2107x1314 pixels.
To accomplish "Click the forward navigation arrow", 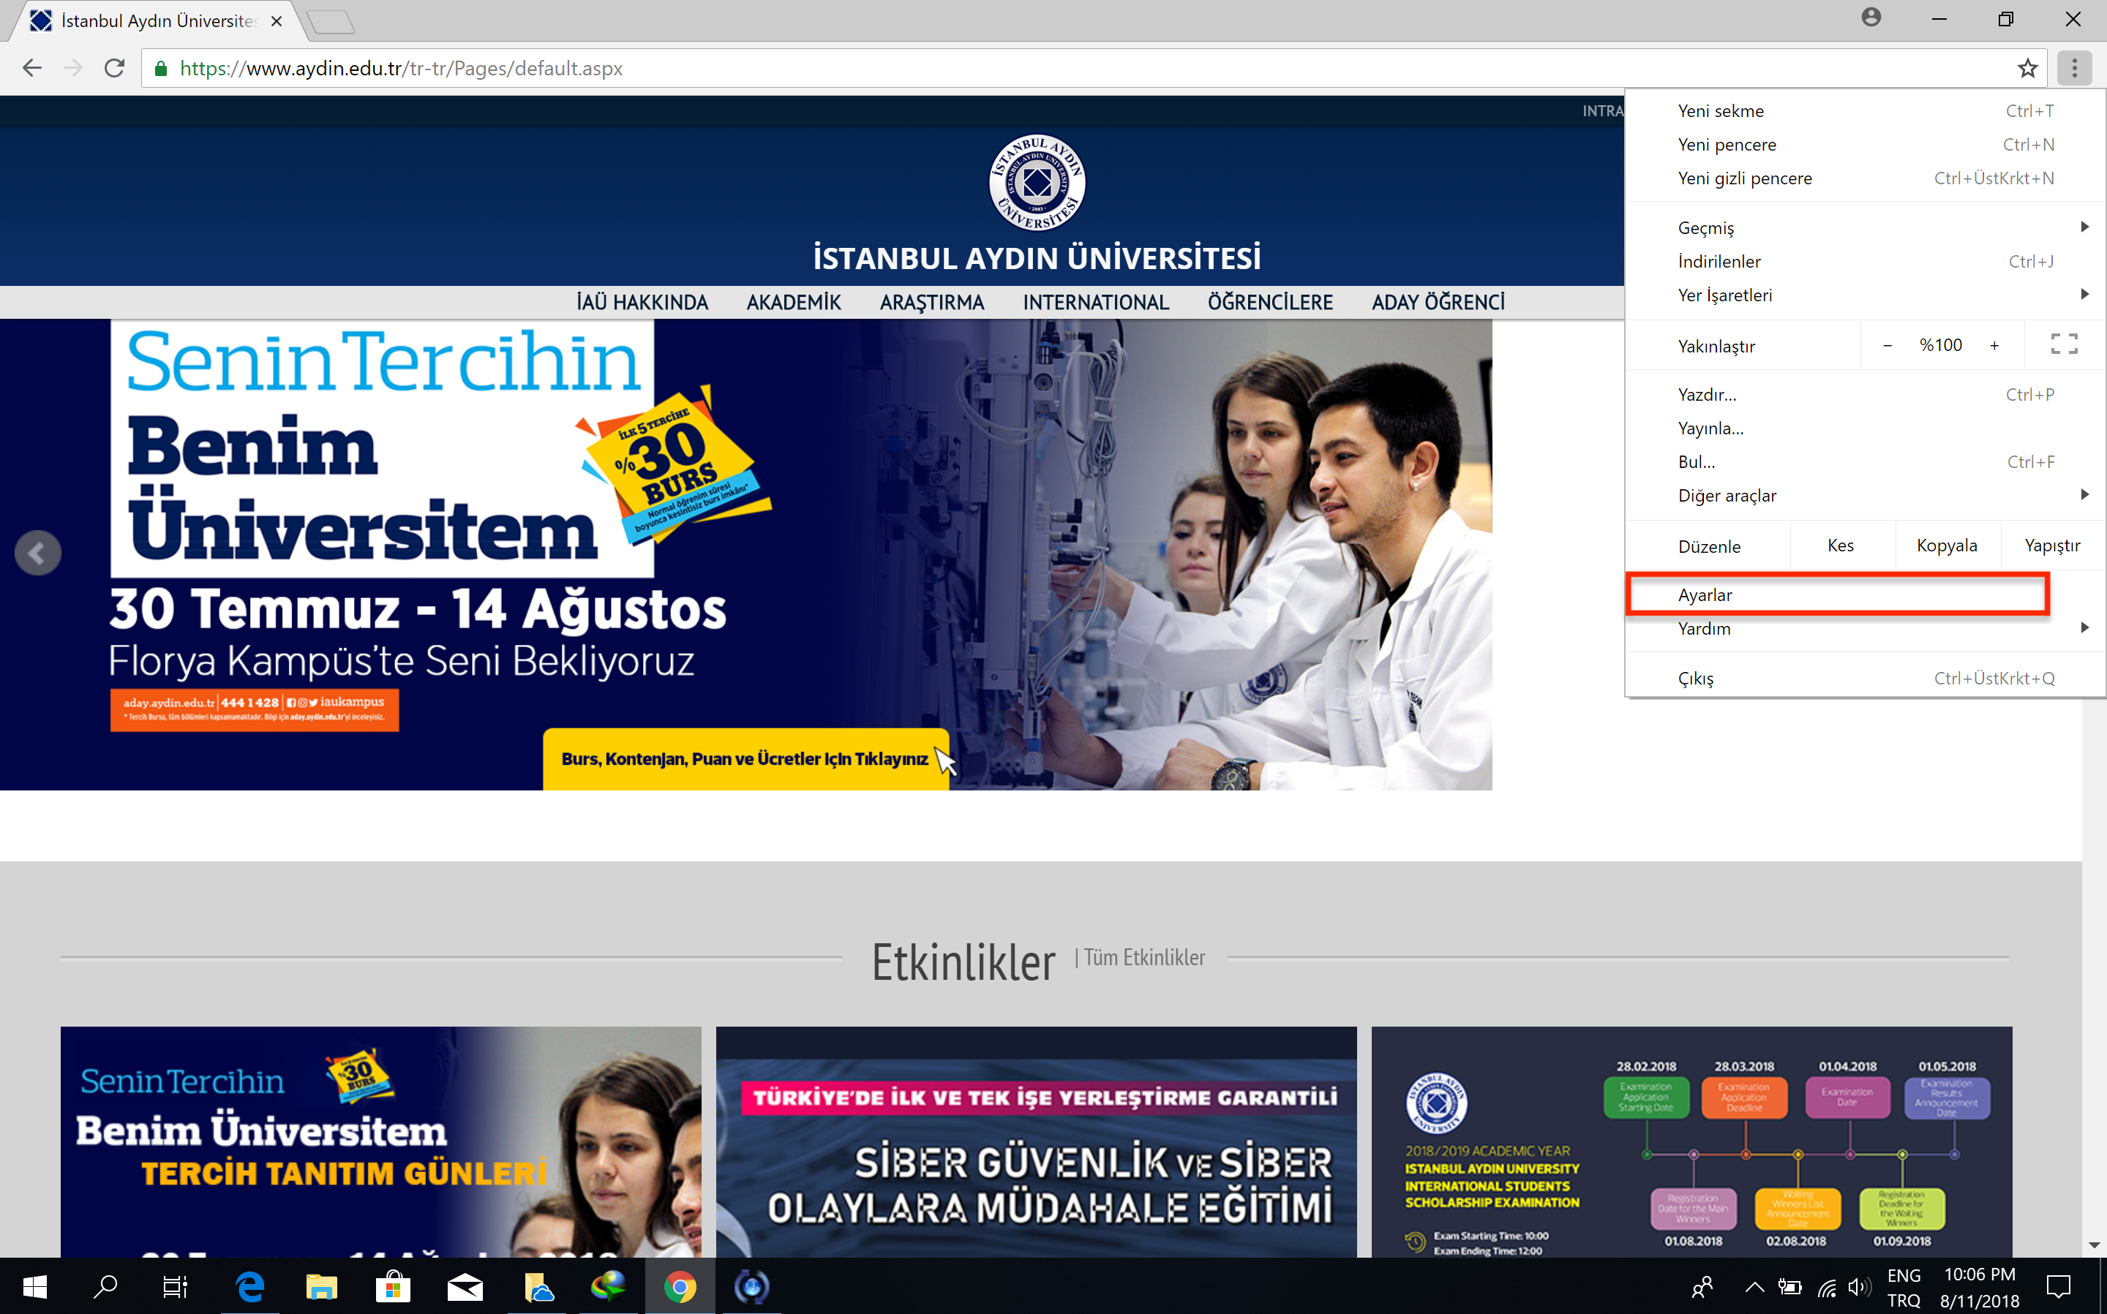I will 73,68.
